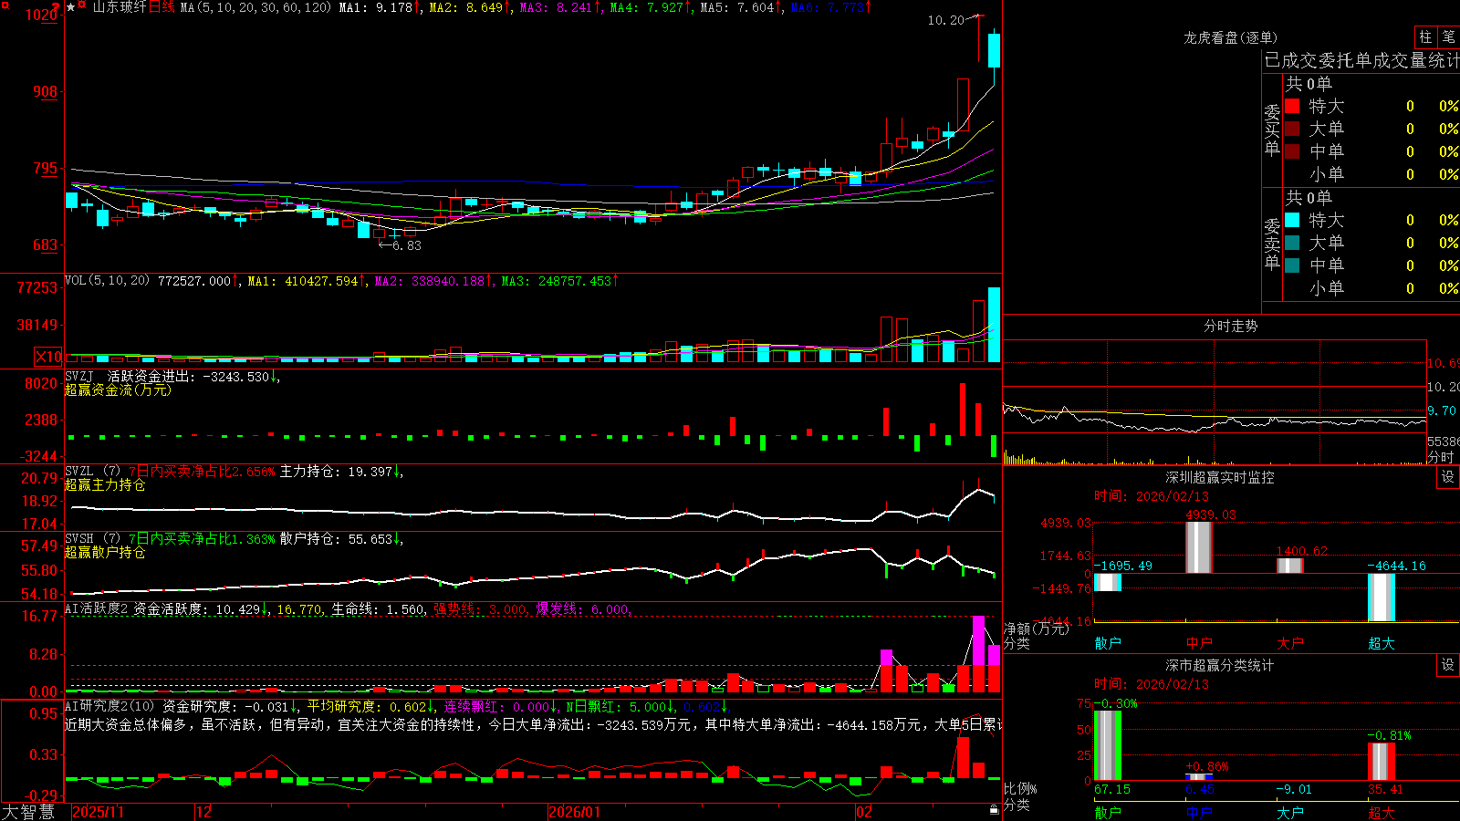Click the 委买单 vertical label
The width and height of the screenshot is (1460, 821).
pyautogui.click(x=1272, y=130)
